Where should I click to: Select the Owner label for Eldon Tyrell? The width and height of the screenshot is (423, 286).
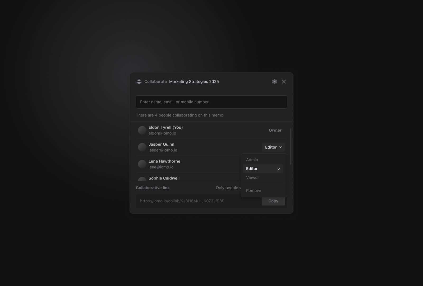coord(275,130)
